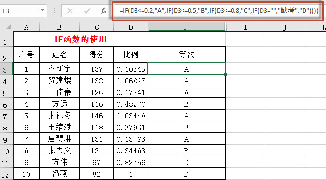The height and width of the screenshot is (180, 326).
Task: Click the ratio cell 0.03448
Action: pyautogui.click(x=131, y=115)
